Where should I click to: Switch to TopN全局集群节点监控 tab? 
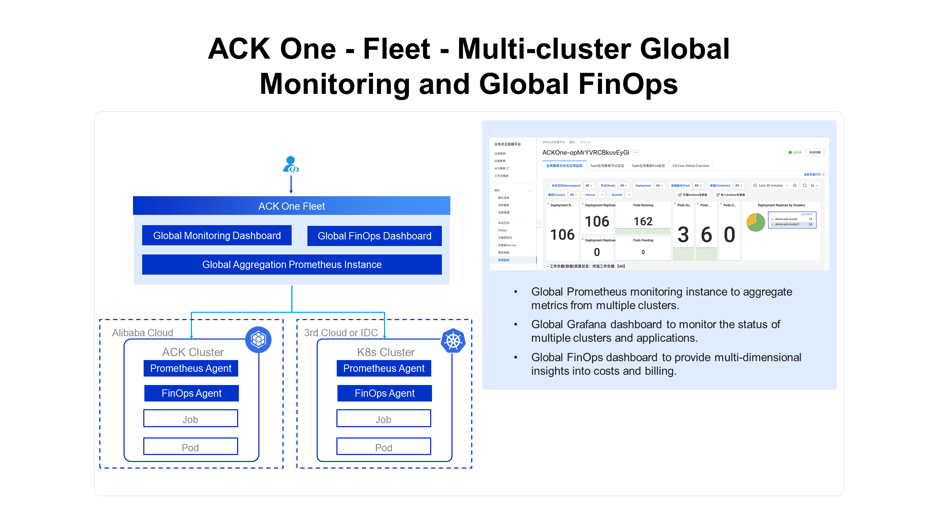pos(607,166)
